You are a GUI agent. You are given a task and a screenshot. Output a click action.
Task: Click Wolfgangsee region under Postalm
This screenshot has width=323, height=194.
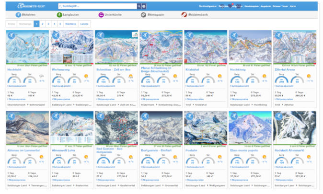[x=217, y=185]
